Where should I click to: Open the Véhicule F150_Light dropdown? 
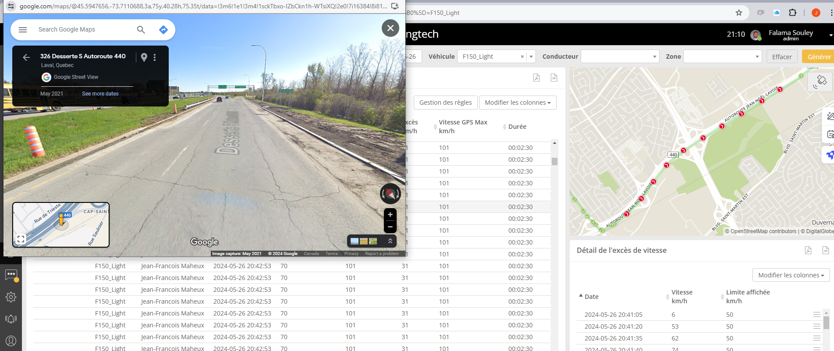pyautogui.click(x=531, y=57)
